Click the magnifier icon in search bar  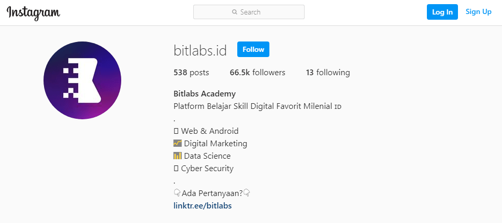[x=235, y=12]
